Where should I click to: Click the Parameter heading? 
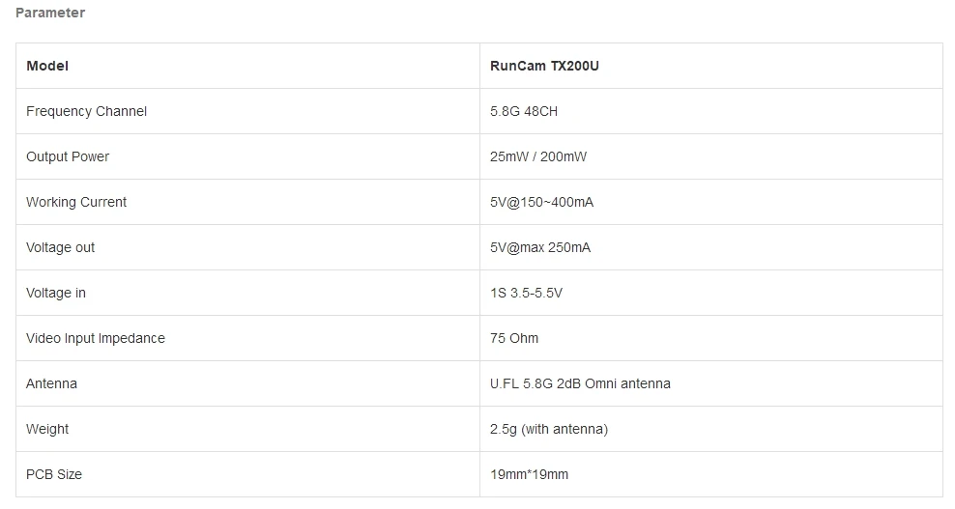(50, 13)
